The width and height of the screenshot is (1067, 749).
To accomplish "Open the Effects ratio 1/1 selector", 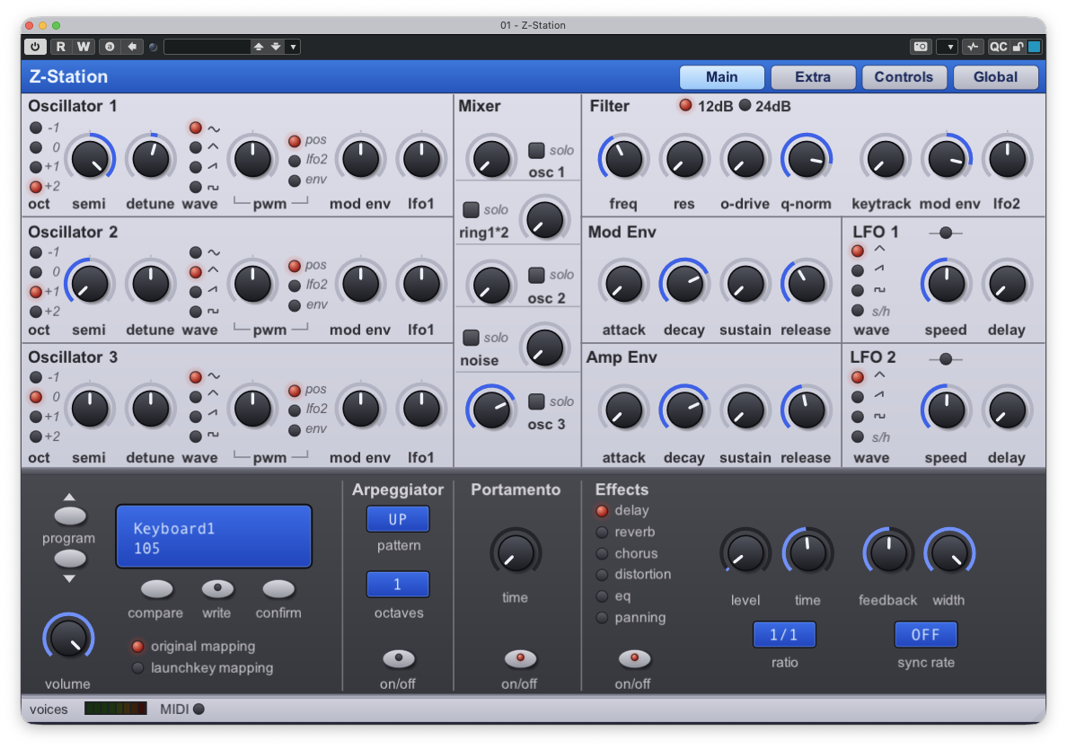I will click(x=784, y=635).
